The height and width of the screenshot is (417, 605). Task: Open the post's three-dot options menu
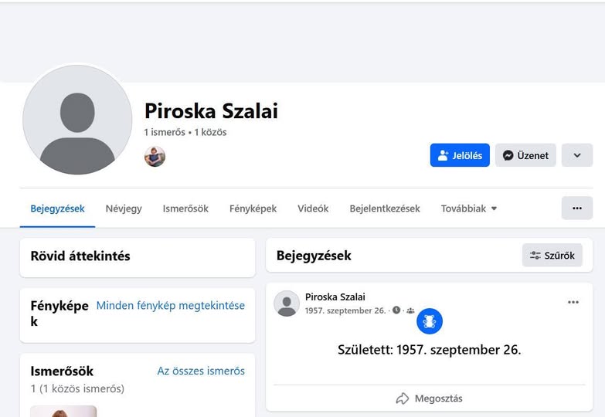pyautogui.click(x=573, y=303)
